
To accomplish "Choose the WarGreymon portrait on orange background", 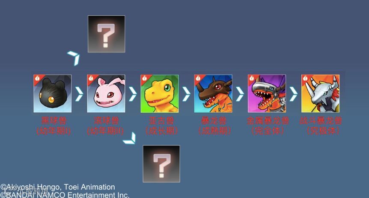I will [x=320, y=93].
